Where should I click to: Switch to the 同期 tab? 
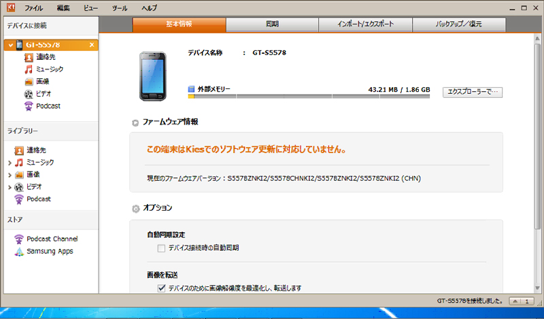tap(273, 24)
